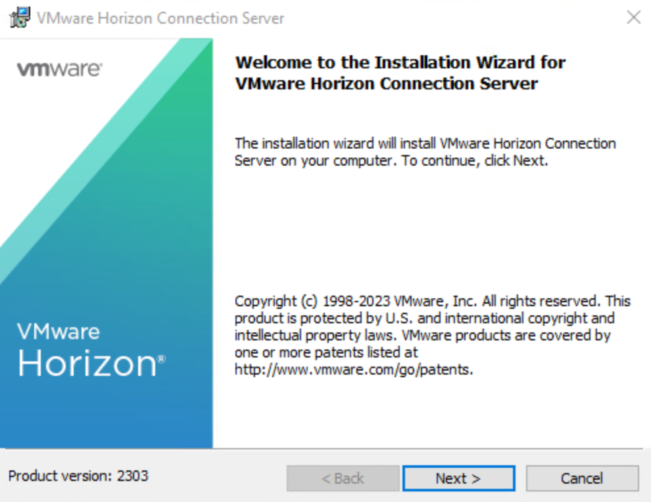Cancel the installation wizard
This screenshot has width=651, height=502.
tap(582, 478)
